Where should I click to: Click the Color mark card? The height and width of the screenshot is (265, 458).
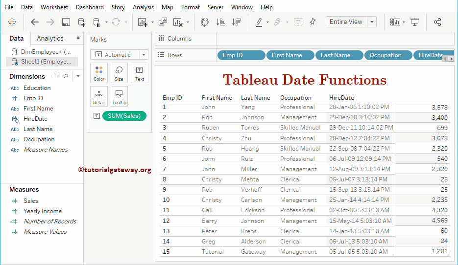point(99,73)
